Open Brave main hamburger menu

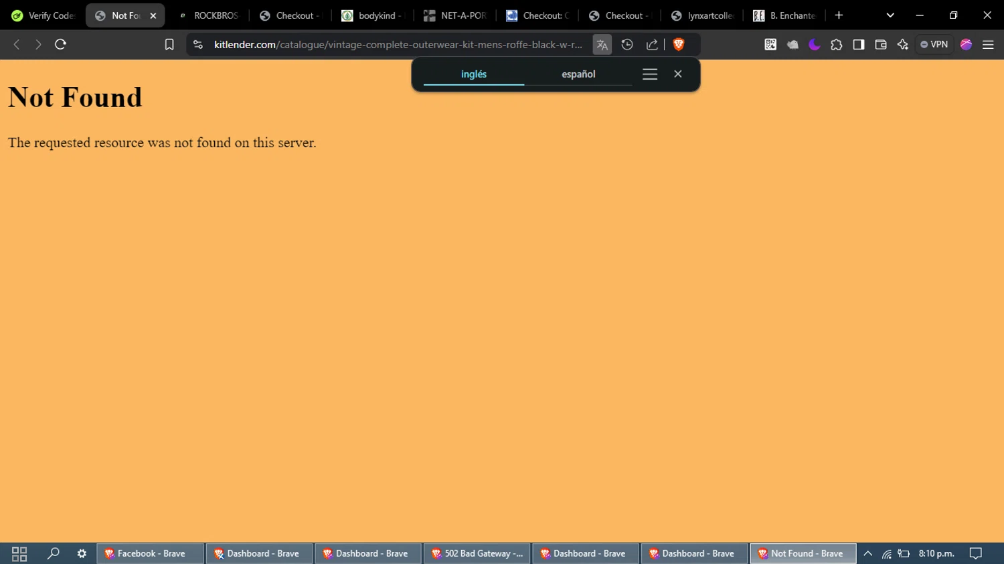[x=988, y=44]
